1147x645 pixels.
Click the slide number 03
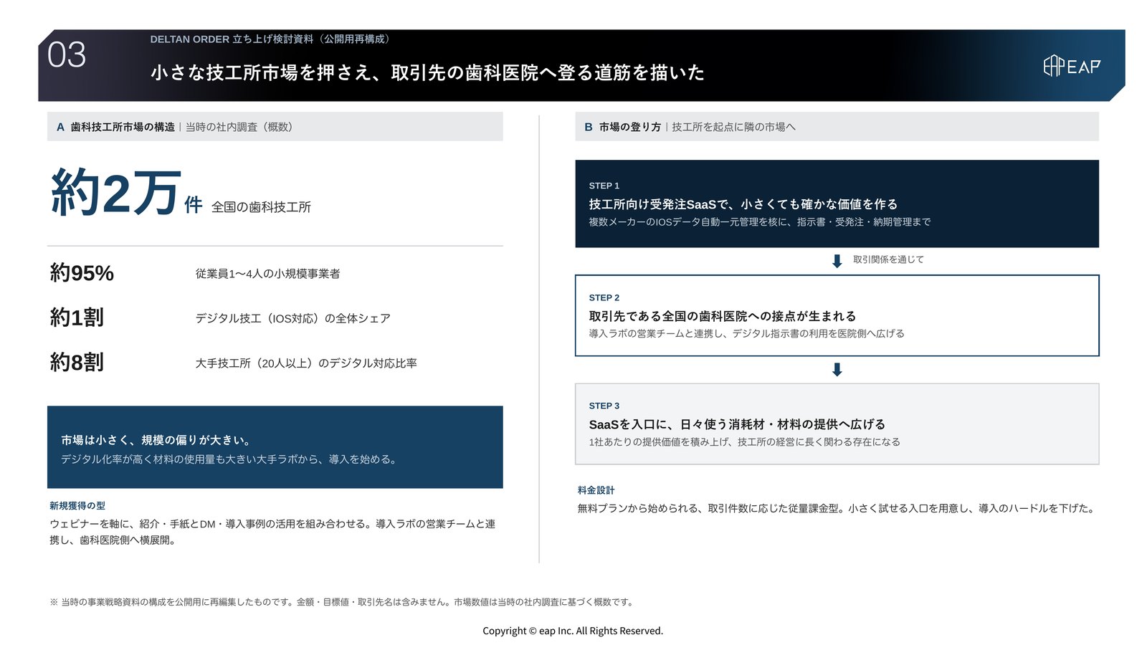coord(67,55)
